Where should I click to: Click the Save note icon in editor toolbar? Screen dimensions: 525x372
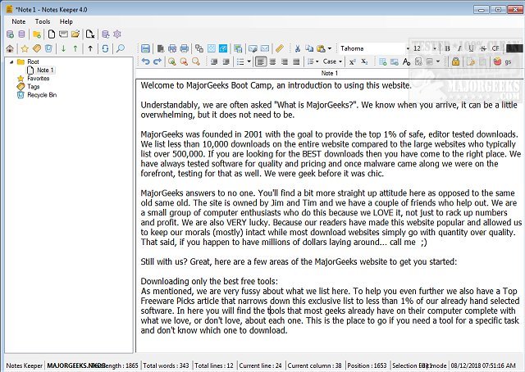tap(145, 48)
